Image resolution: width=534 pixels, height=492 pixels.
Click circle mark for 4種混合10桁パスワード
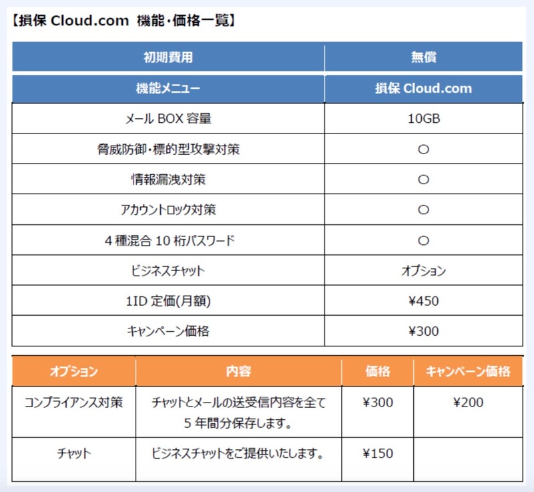point(423,240)
